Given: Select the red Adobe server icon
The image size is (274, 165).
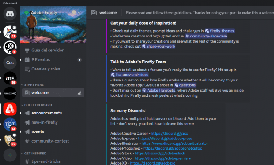Looking at the screenshot, I should tap(10, 109).
